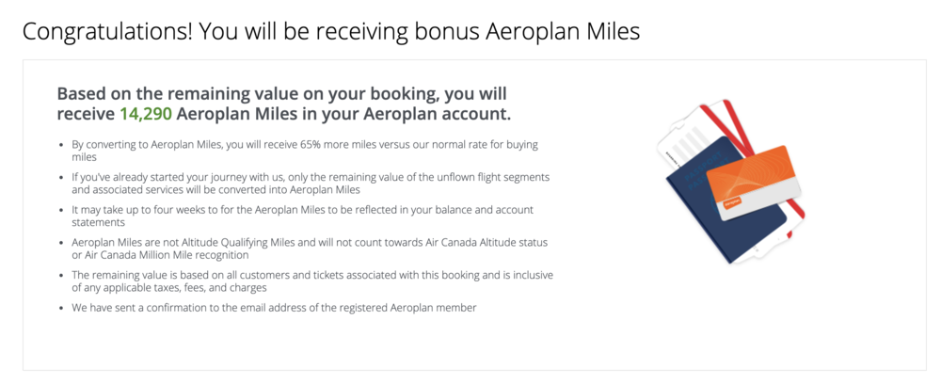Image resolution: width=941 pixels, height=385 pixels.
Task: Click the bullet dot before 'By converting to Aeroplan Miles'
Action: (x=60, y=145)
